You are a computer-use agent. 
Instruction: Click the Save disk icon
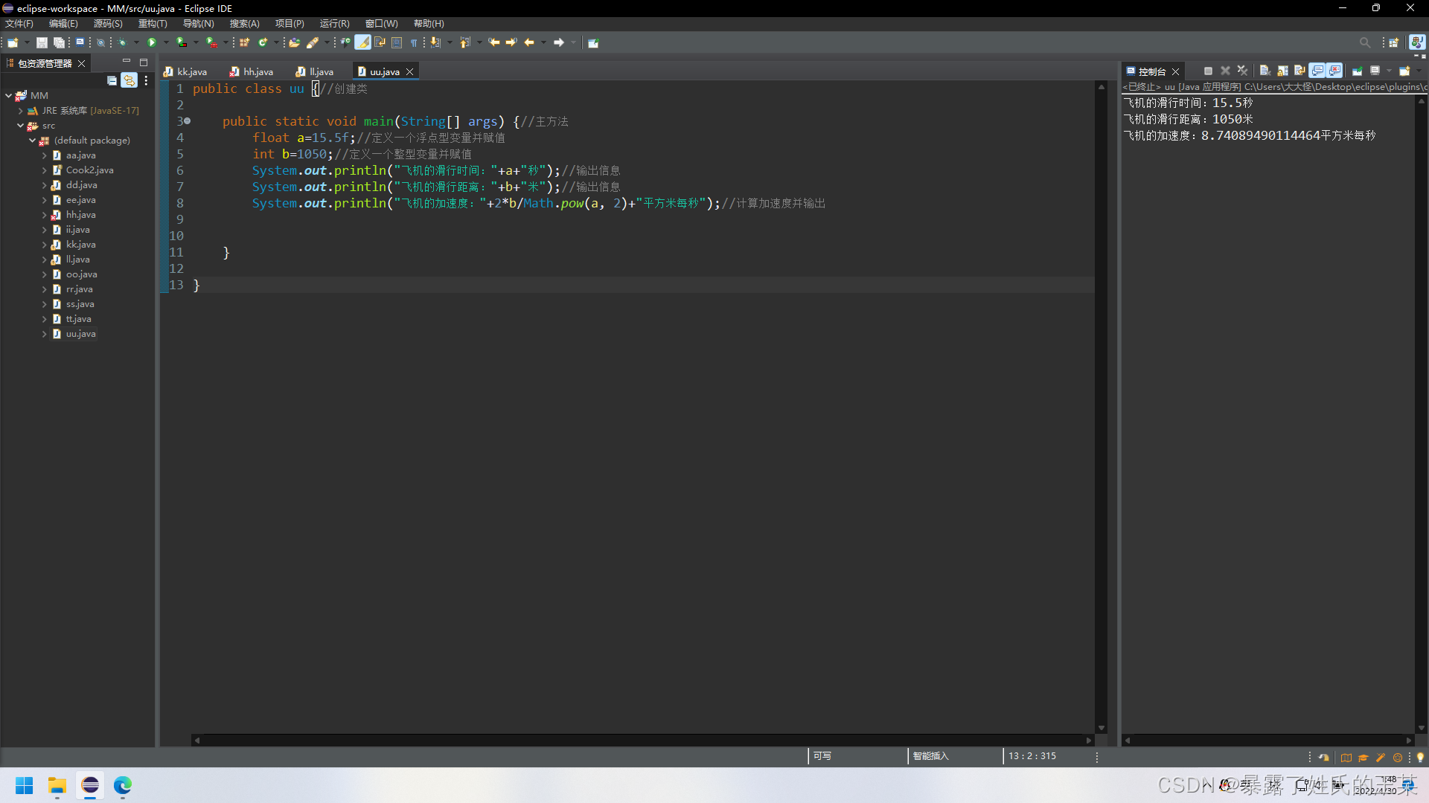[x=42, y=42]
